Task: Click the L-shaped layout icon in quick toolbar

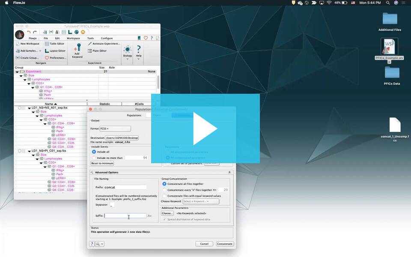Action: coord(70,32)
